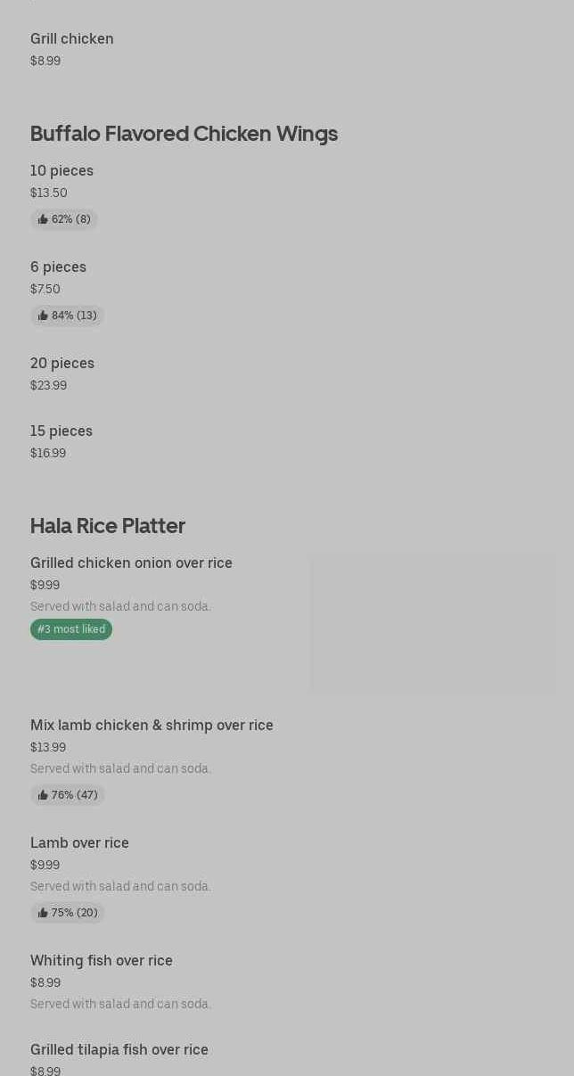Viewport: 574px width, 1076px height.
Task: Click thumbs-up icon beside 76% (47) rating
Action: [x=43, y=795]
